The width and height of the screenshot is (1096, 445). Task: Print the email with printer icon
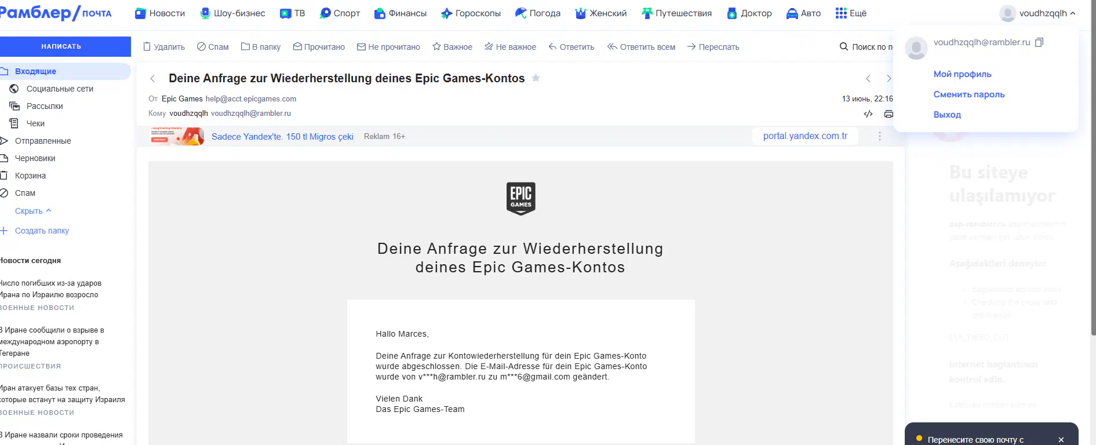point(889,114)
